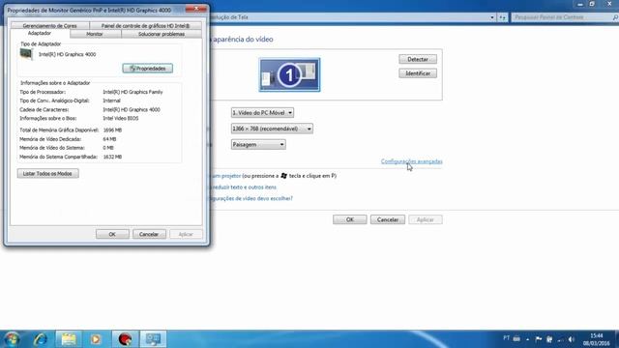The image size is (619, 348).
Task: Launch Internet Explorer from the taskbar
Action: pos(41,339)
